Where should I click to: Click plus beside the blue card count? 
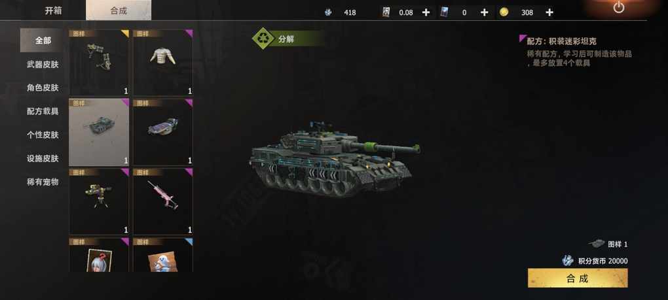pyautogui.click(x=484, y=12)
